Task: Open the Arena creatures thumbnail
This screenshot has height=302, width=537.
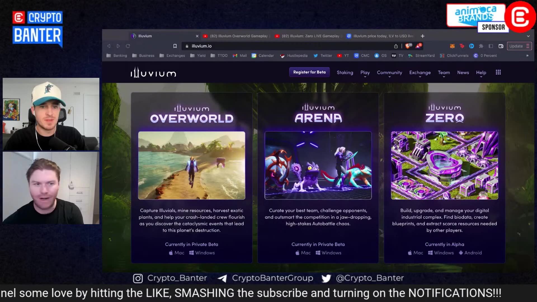Action: point(318,165)
